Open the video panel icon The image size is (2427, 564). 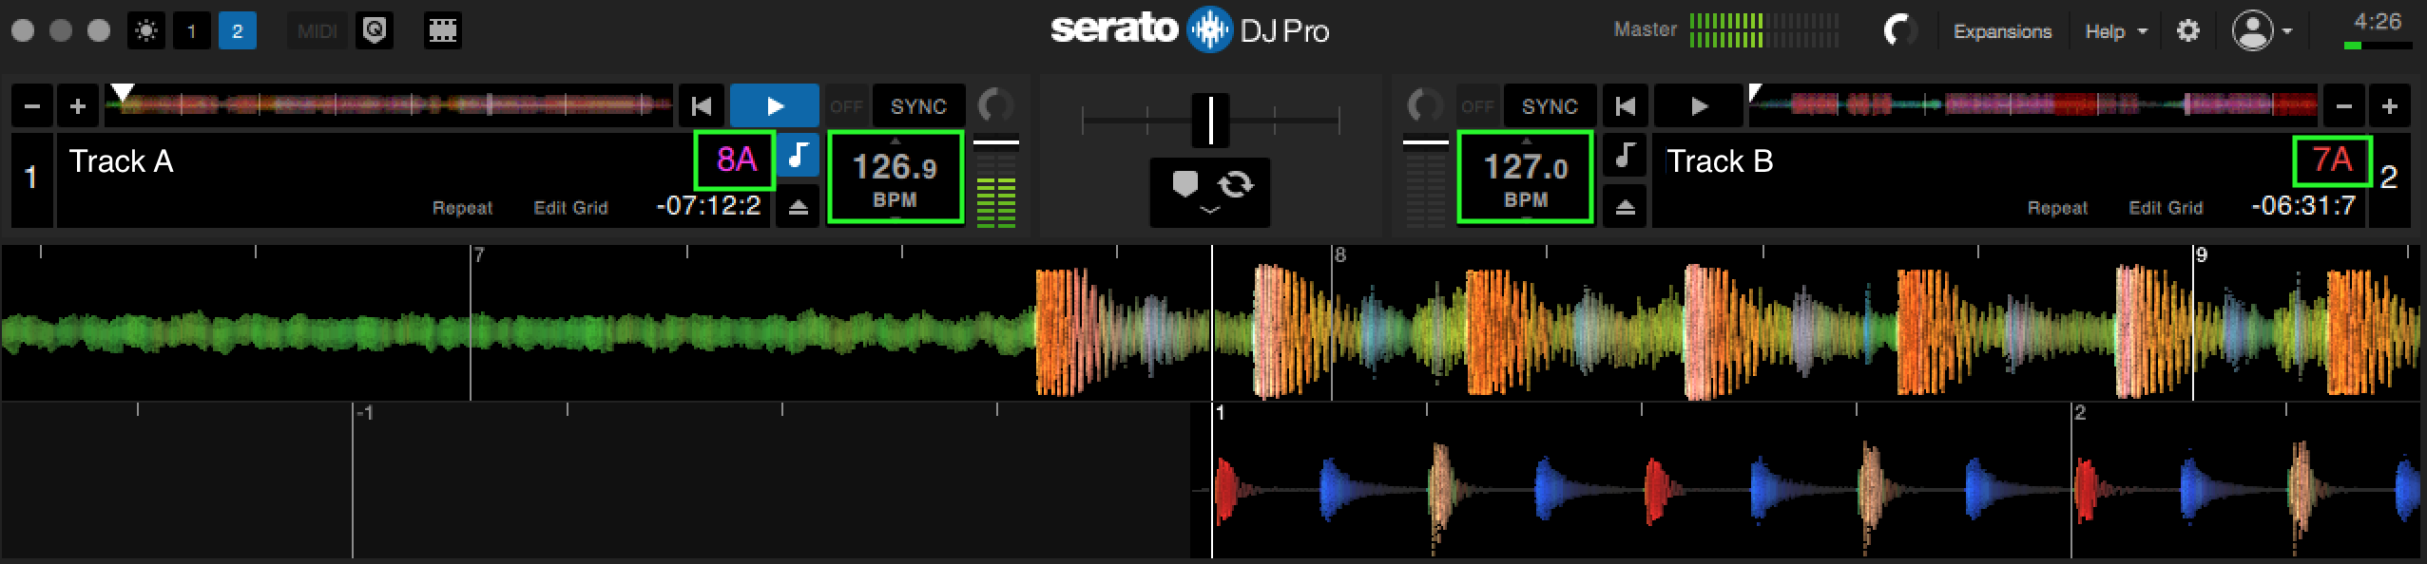click(442, 31)
